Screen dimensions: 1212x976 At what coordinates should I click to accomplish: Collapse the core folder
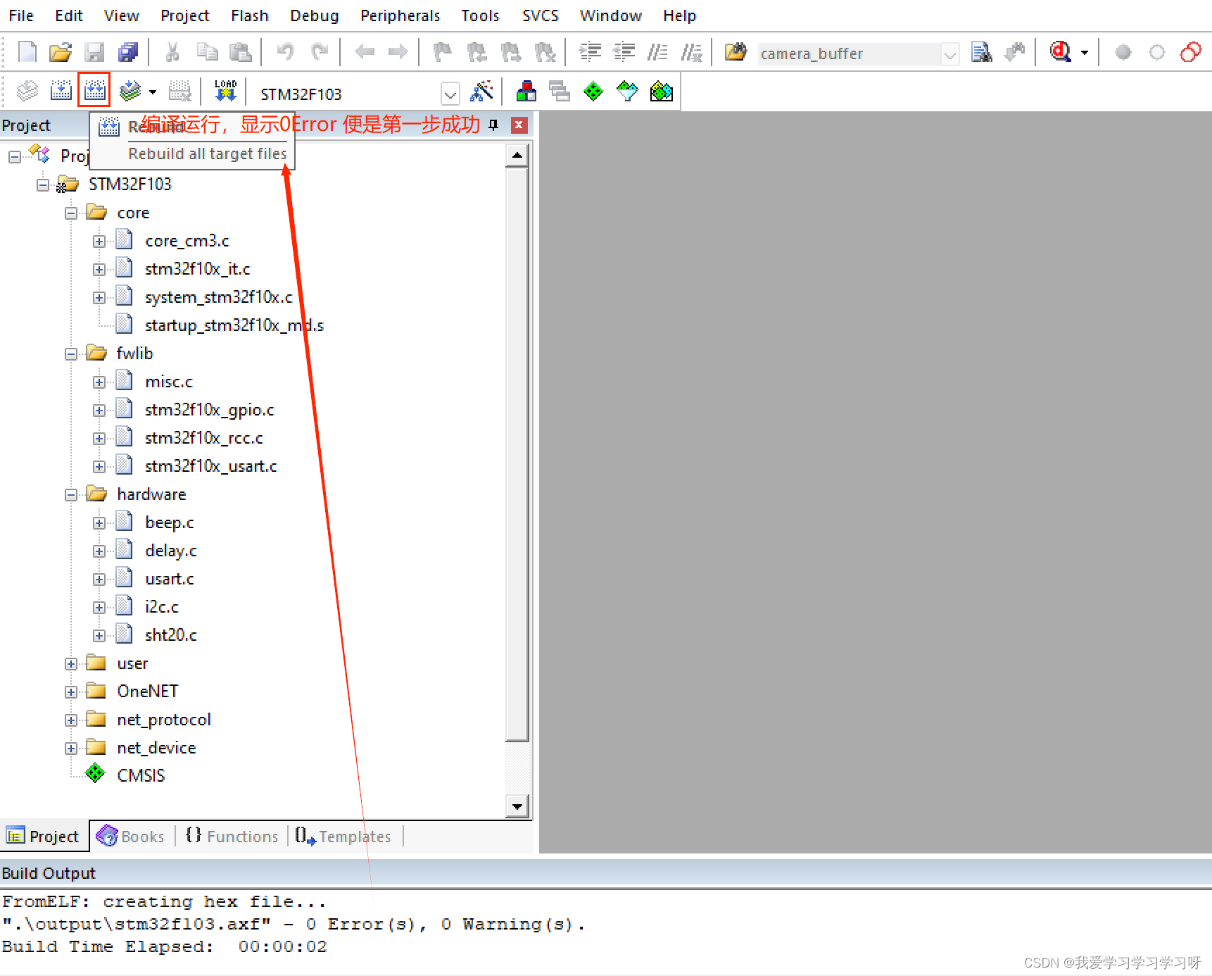(71, 213)
